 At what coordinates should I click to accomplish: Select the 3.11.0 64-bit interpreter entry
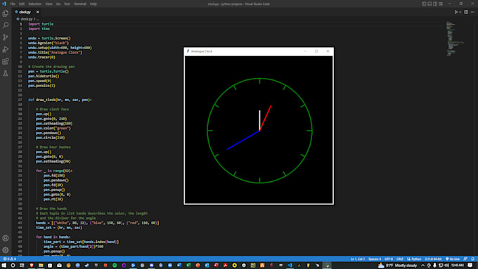(x=433, y=259)
